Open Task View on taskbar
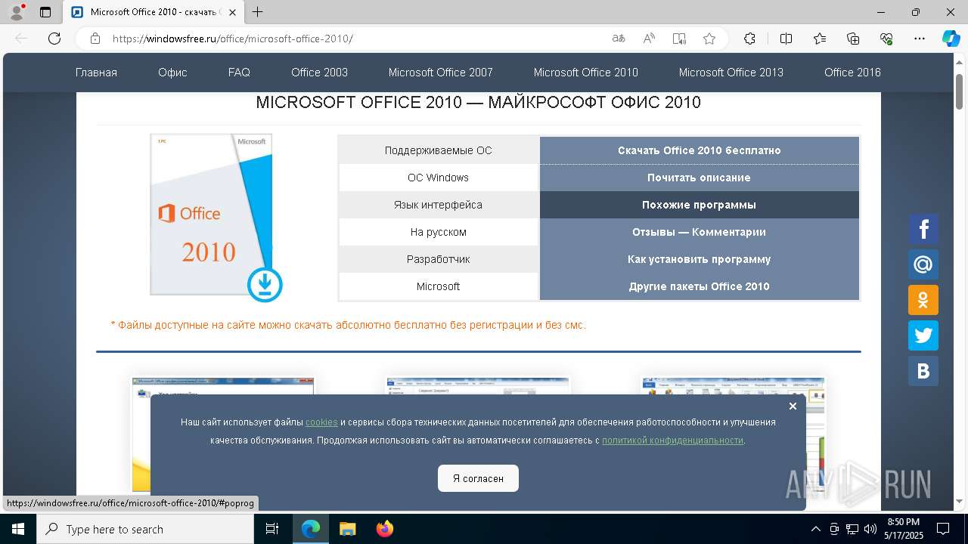Viewport: 968px width, 544px height. tap(273, 529)
